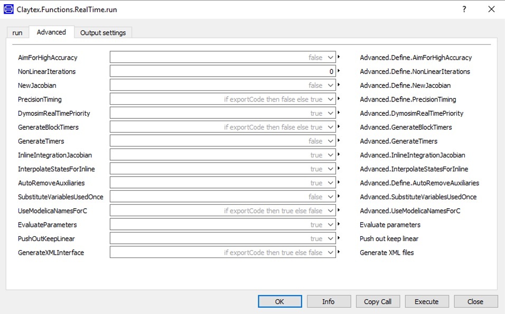Expand the AimForHighAccuracy dropdown
The image size is (505, 314).
tap(331, 58)
